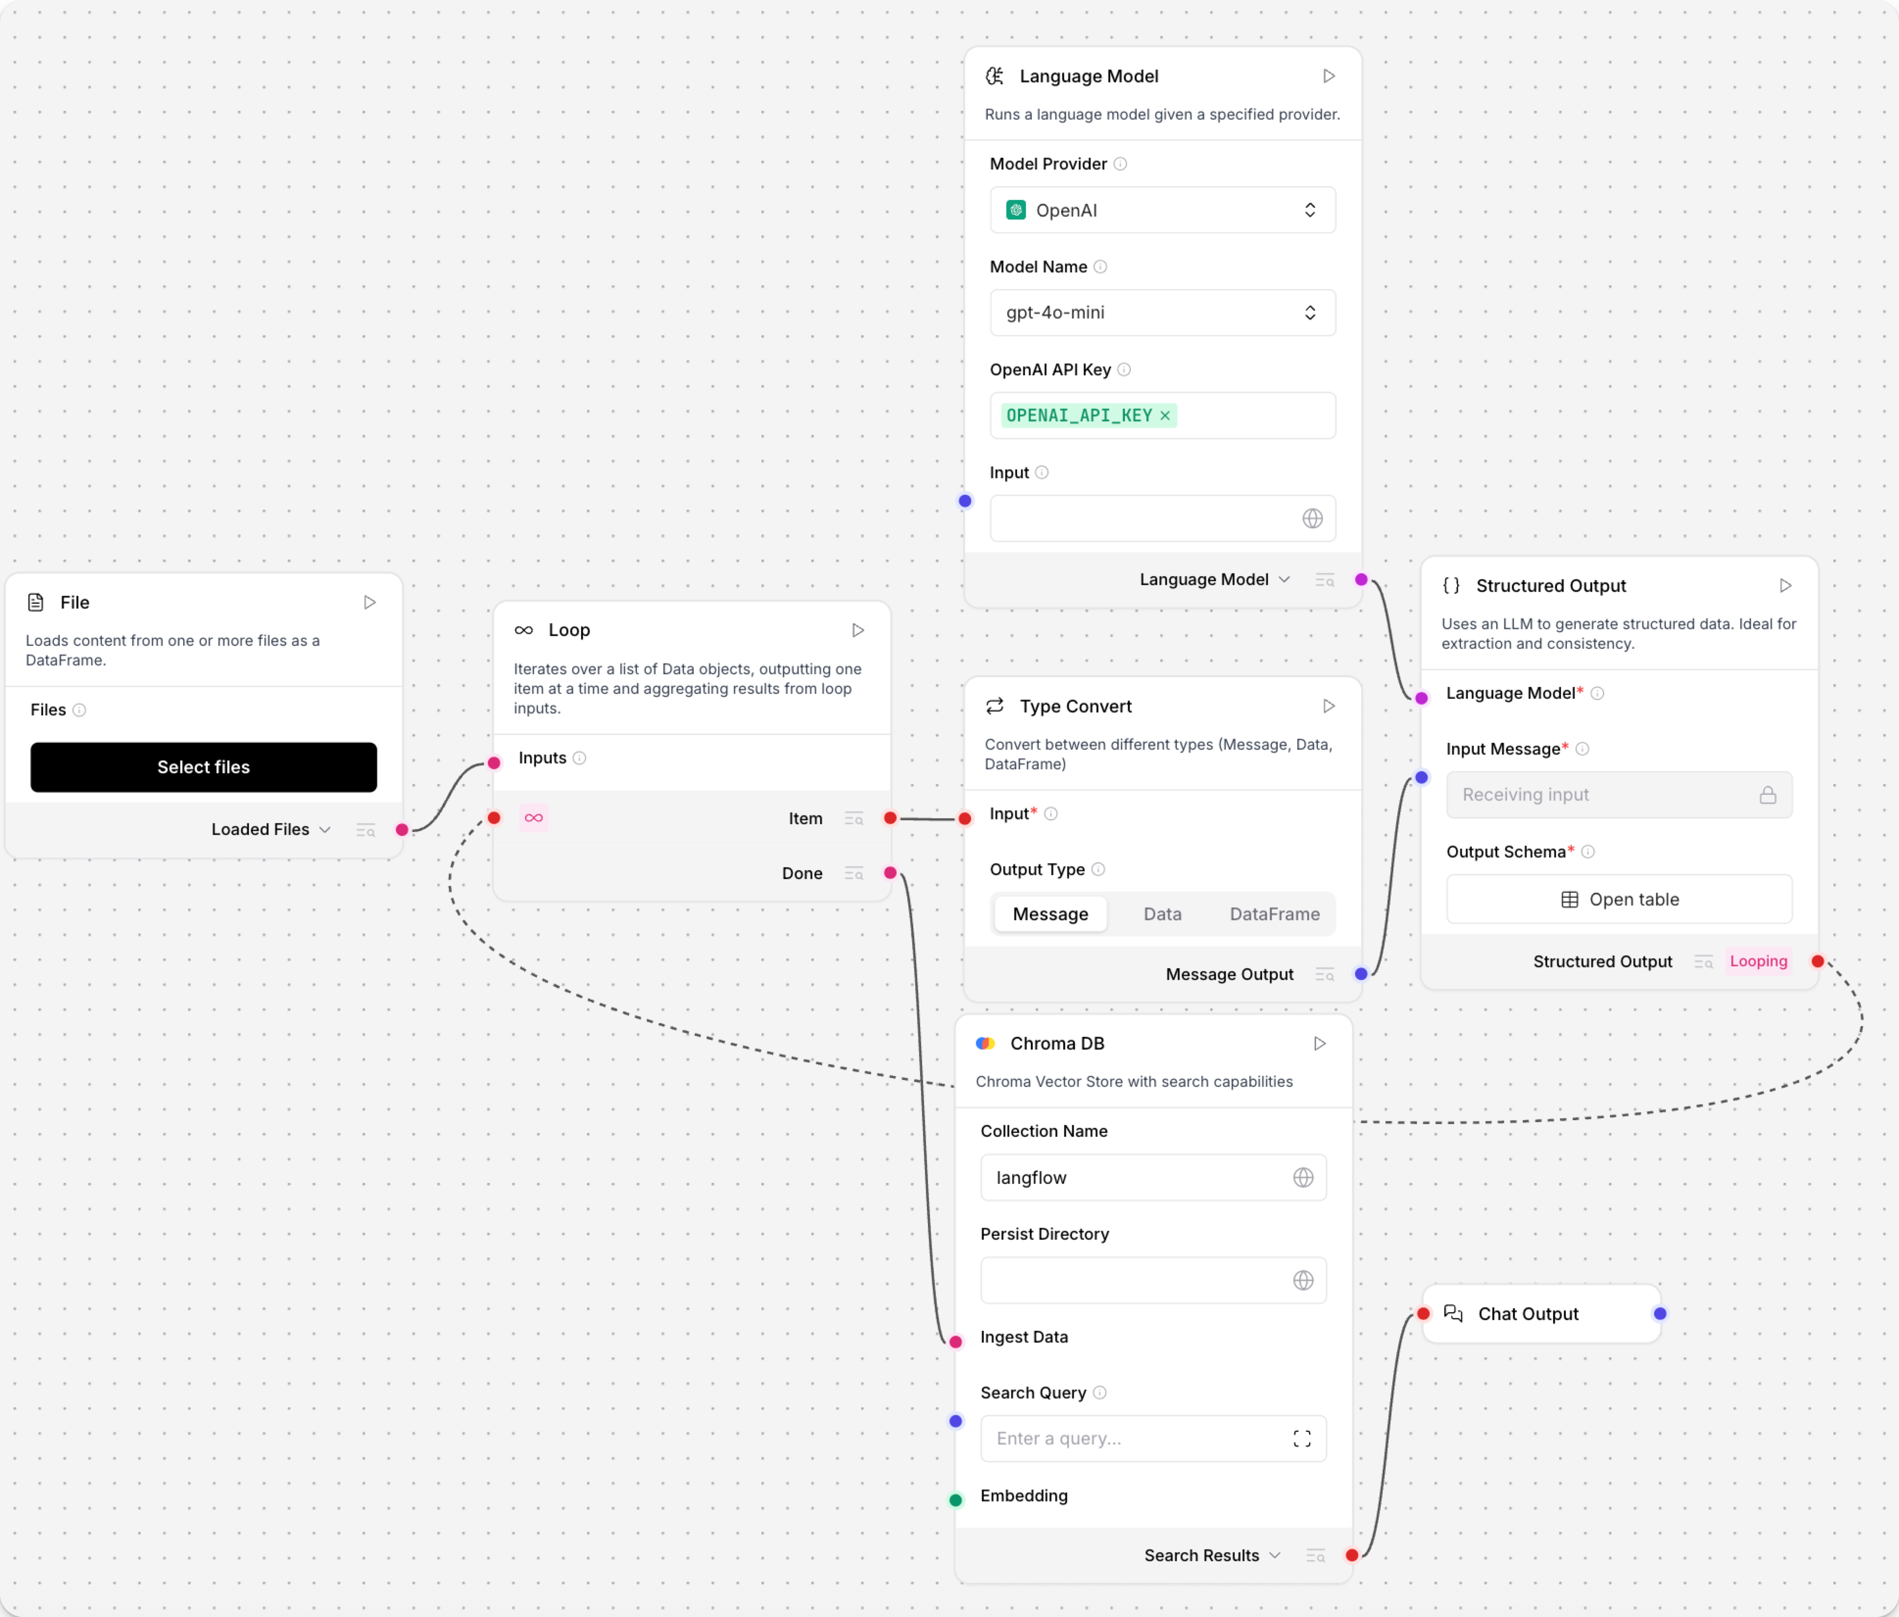Screen dimensions: 1899x1617
Task: Click the Select files button
Action: pyautogui.click(x=202, y=766)
